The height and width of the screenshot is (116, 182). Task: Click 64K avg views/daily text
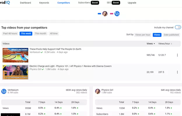coord(171,90)
